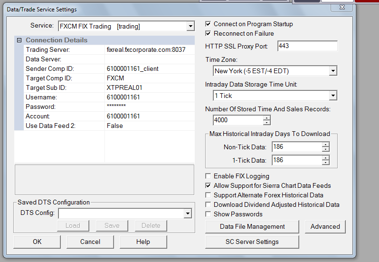This screenshot has height=262, width=379.
Task: Decrease Non-Tick Data days value
Action: (x=326, y=149)
